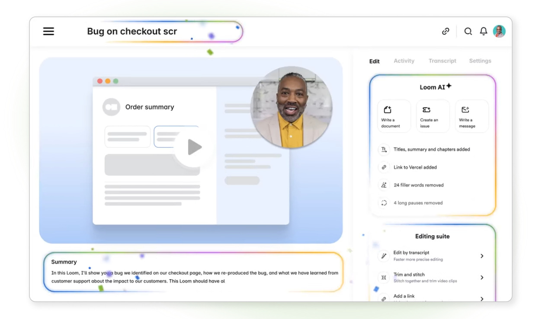Image resolution: width=545 pixels, height=319 pixels.
Task: Click the 'Summary' heading
Action: tap(64, 262)
